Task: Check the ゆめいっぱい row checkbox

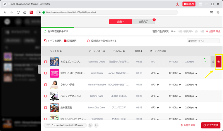Action: pos(45,73)
